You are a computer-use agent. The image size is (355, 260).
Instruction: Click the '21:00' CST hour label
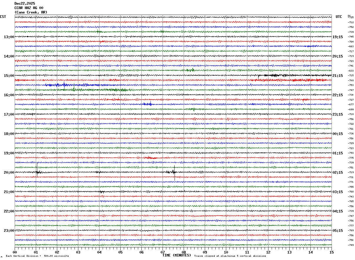[9, 192]
